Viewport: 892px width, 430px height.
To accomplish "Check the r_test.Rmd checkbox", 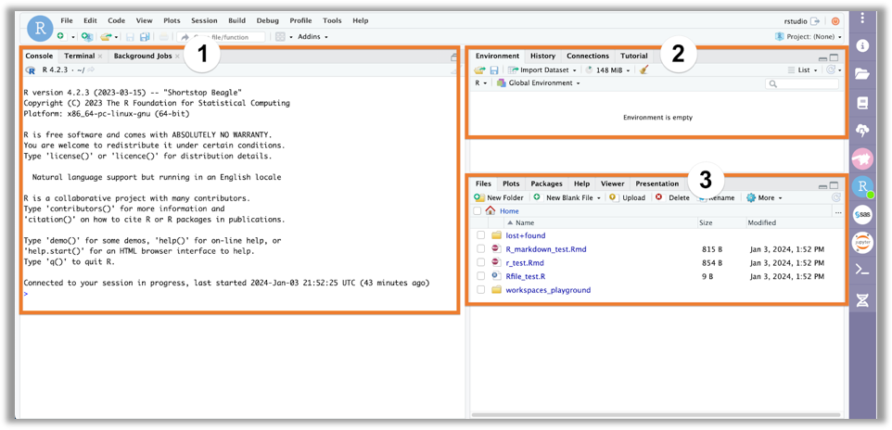I will pyautogui.click(x=481, y=262).
